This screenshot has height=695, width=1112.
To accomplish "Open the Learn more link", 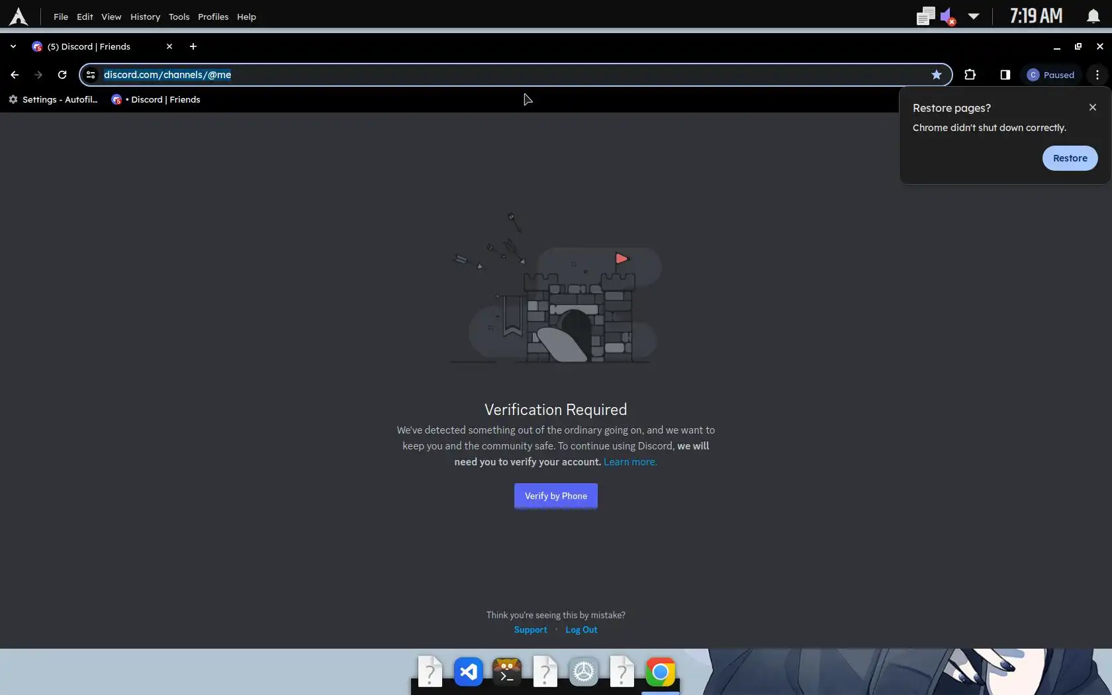I will tap(630, 462).
